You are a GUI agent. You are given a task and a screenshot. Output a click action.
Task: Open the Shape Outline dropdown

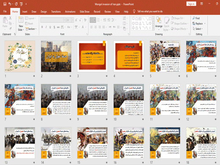[180, 23]
